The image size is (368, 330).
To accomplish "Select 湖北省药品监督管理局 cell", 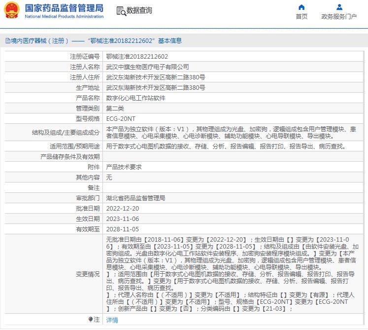I will pyautogui.click(x=135, y=198).
